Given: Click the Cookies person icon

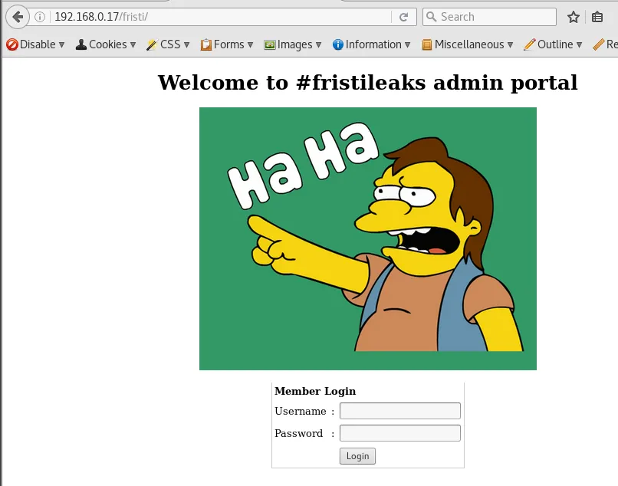Looking at the screenshot, I should point(81,44).
